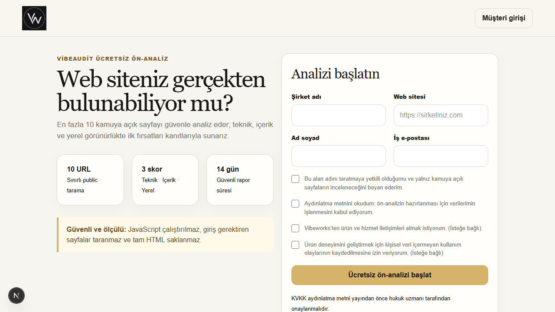Select the İş e-postası input field
Image resolution: width=555 pixels, height=312 pixels.
pos(441,156)
